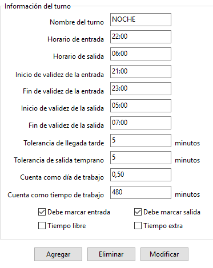Click the Agregar button

click(58, 254)
